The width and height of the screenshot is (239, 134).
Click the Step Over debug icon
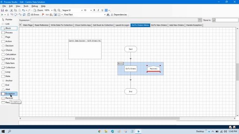pos(16,15)
